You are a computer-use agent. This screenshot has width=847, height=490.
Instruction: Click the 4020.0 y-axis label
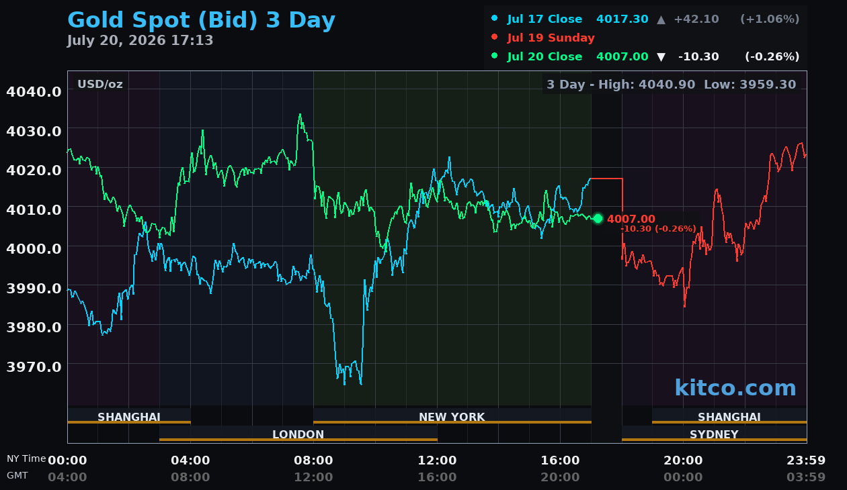34,170
